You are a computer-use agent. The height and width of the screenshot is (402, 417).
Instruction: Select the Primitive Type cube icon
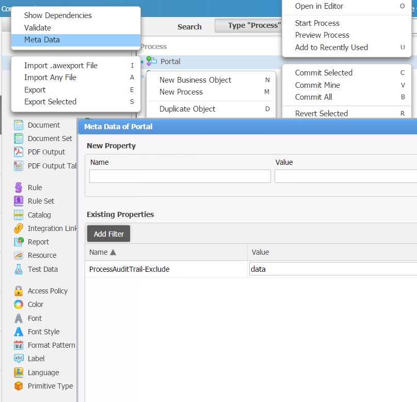(x=19, y=386)
